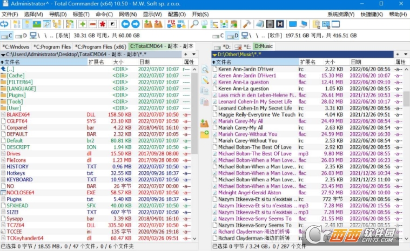Expand the left panel path dropdown arrow
The height and width of the screenshot is (251, 410).
point(4,55)
